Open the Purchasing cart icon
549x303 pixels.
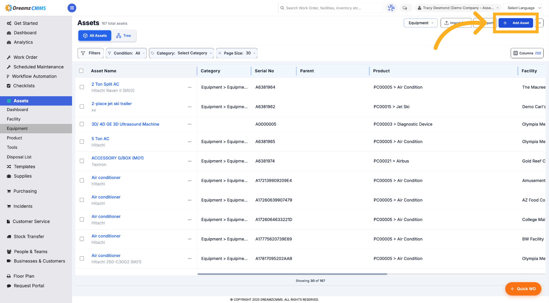click(x=9, y=191)
